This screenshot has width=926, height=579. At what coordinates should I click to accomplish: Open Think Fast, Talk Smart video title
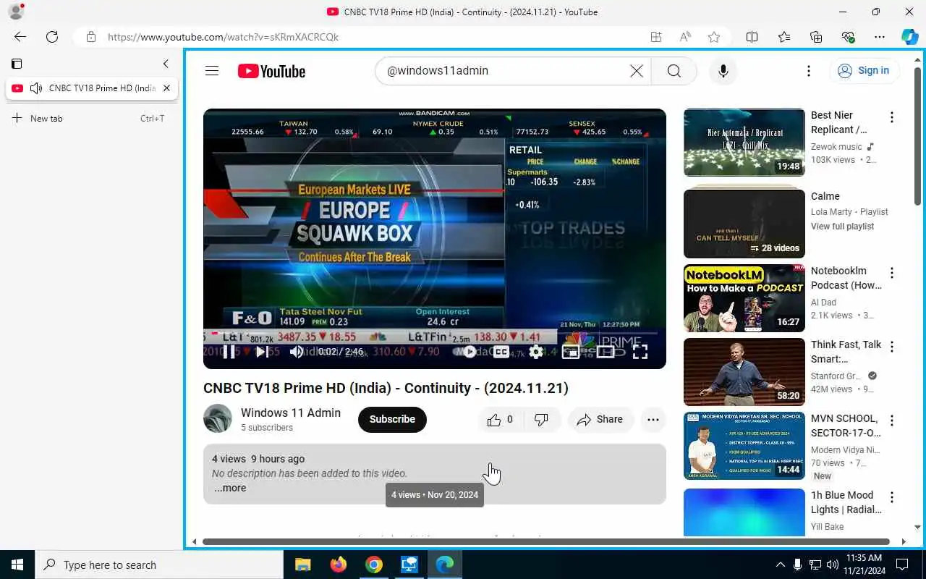846,352
